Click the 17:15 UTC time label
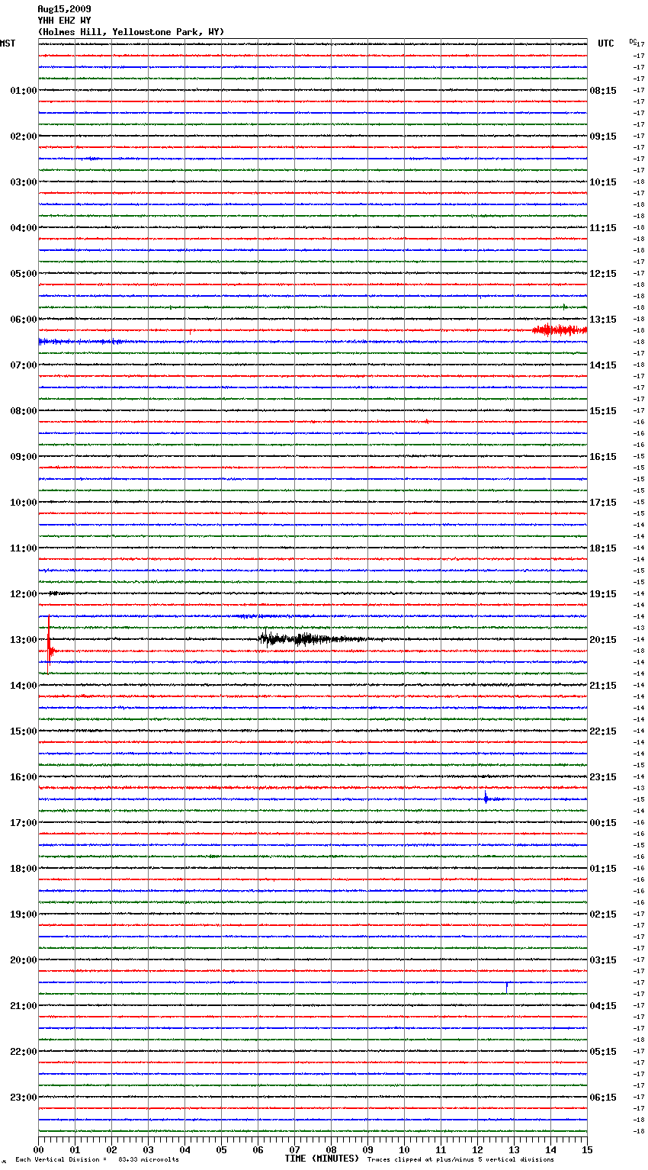 [603, 503]
